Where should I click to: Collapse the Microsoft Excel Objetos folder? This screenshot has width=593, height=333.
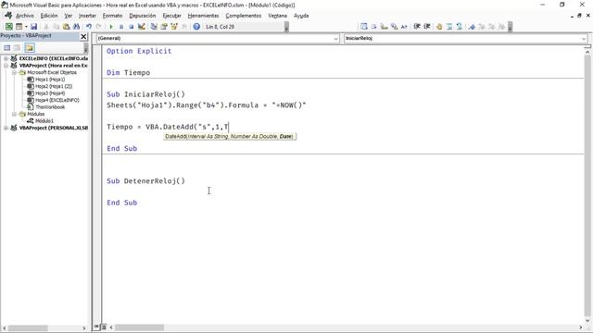point(14,72)
